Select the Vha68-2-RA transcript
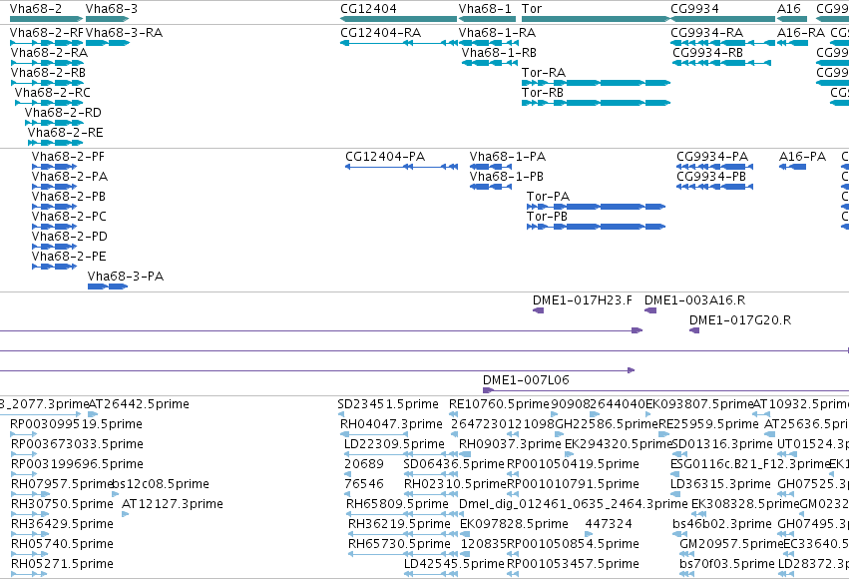Viewport: 849px width, 579px height. coord(47,63)
